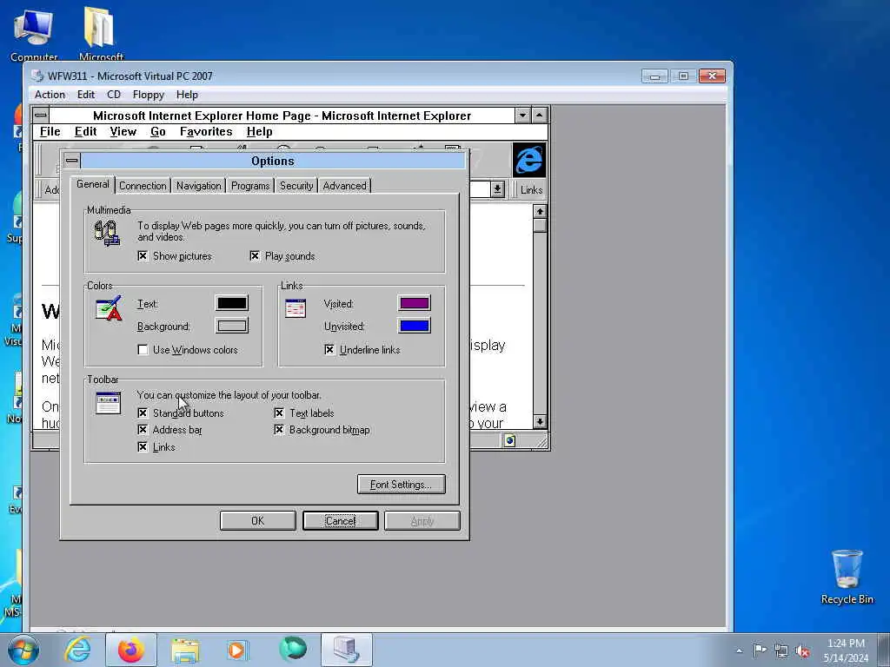
Task: Open the Virtual PC CD menu
Action: click(x=114, y=95)
